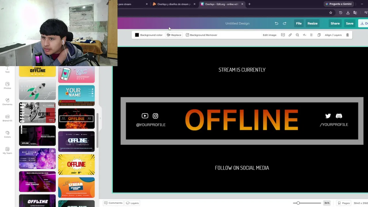
Task: Open a new browser tab
Action: coord(249,4)
